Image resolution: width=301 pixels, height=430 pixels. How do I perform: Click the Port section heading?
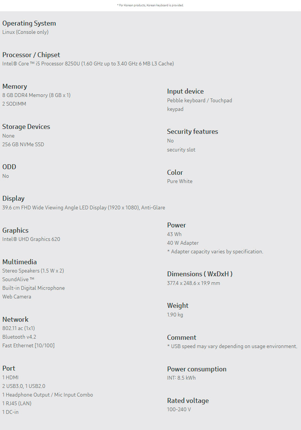point(9,368)
